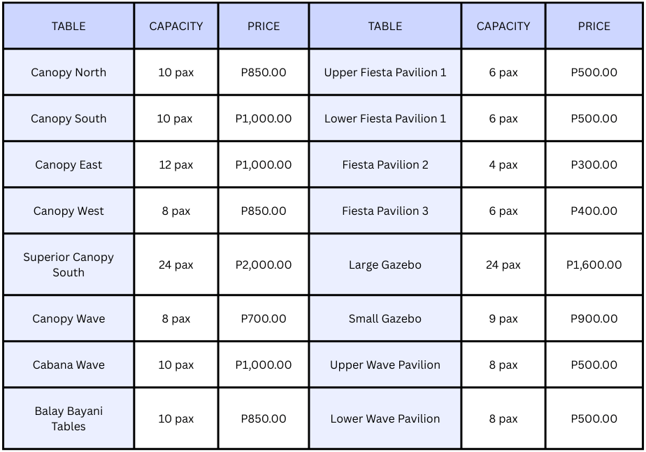Select the P1,600.00 price cell
Image resolution: width=646 pixels, height=452 pixels.
[x=594, y=264]
